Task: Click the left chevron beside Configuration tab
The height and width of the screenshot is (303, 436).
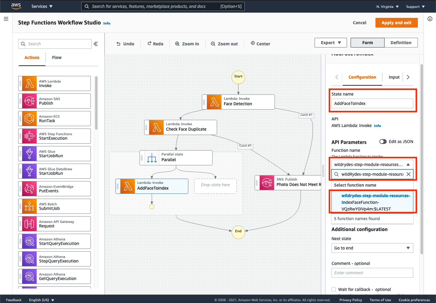Action: [x=337, y=77]
